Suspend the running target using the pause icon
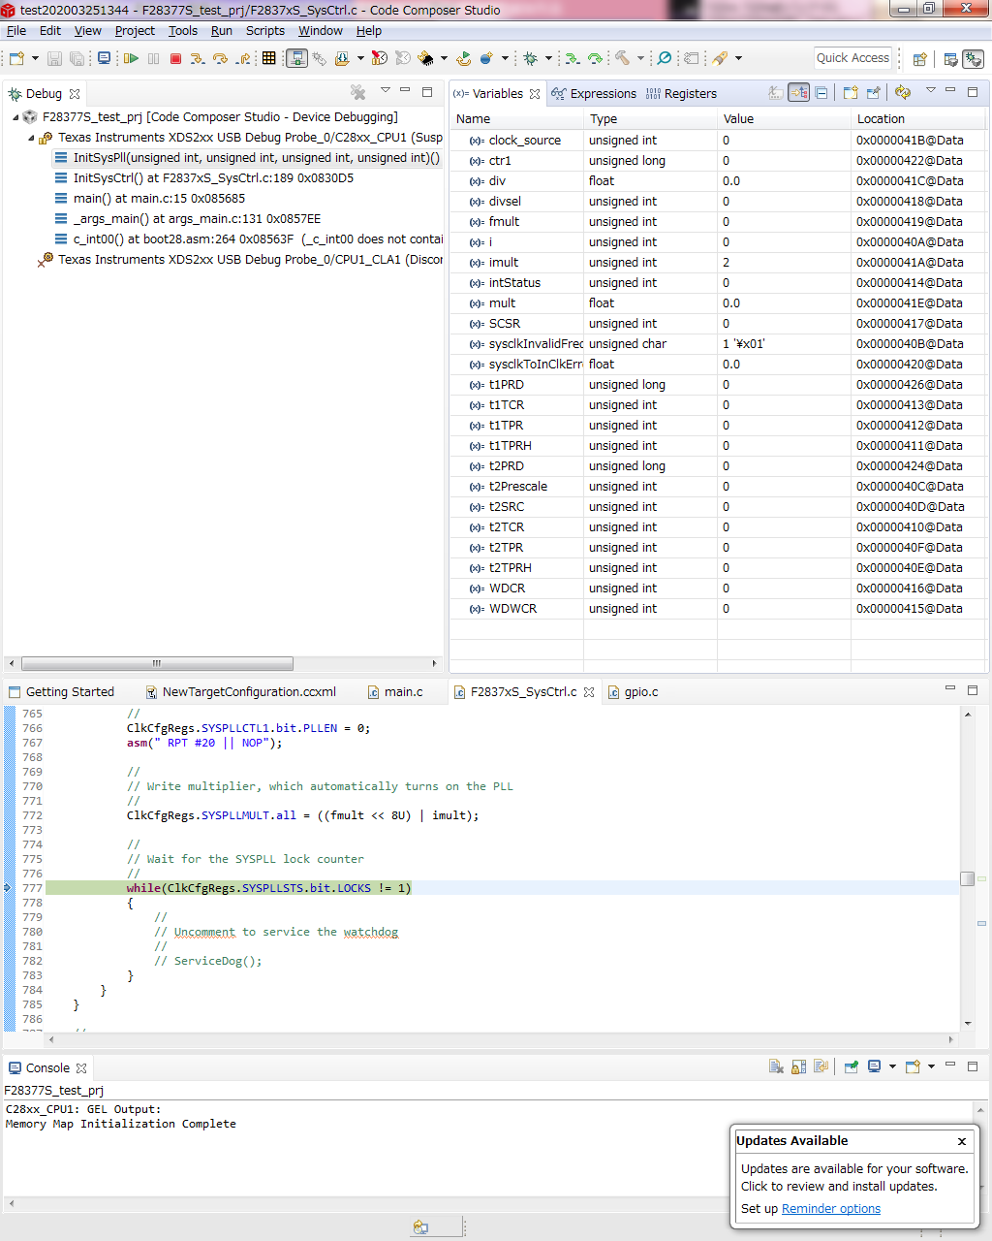Image resolution: width=992 pixels, height=1241 pixels. coord(152,58)
